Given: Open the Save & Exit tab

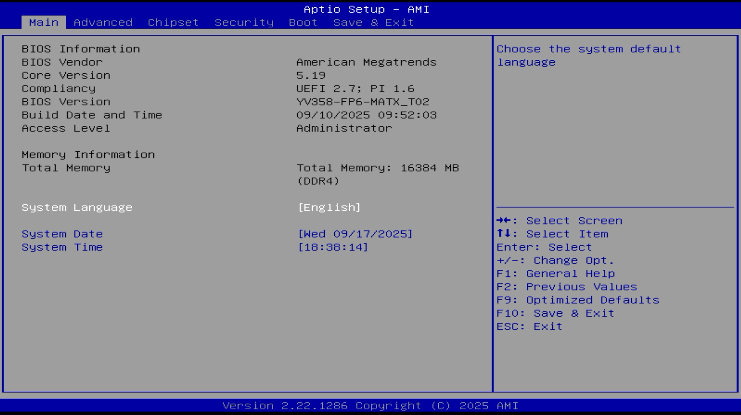Looking at the screenshot, I should point(373,22).
